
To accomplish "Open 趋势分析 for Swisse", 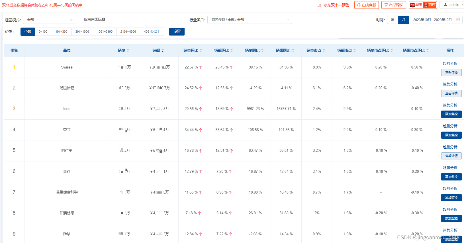I will click(450, 63).
